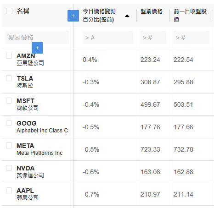Click the filter box under 前一日收盤股價
The height and width of the screenshot is (208, 214).
tap(191, 38)
